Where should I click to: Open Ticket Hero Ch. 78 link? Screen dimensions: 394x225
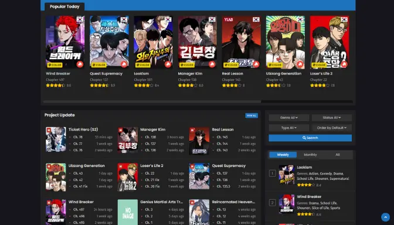coord(78,137)
